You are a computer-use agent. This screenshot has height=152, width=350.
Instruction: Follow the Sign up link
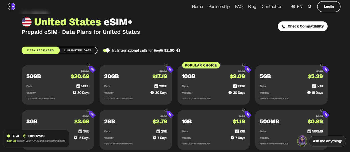click(11, 141)
